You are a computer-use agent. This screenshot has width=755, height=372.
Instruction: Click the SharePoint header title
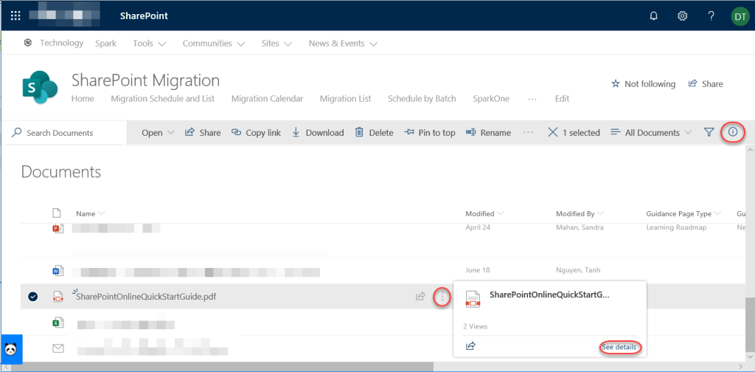tap(144, 16)
